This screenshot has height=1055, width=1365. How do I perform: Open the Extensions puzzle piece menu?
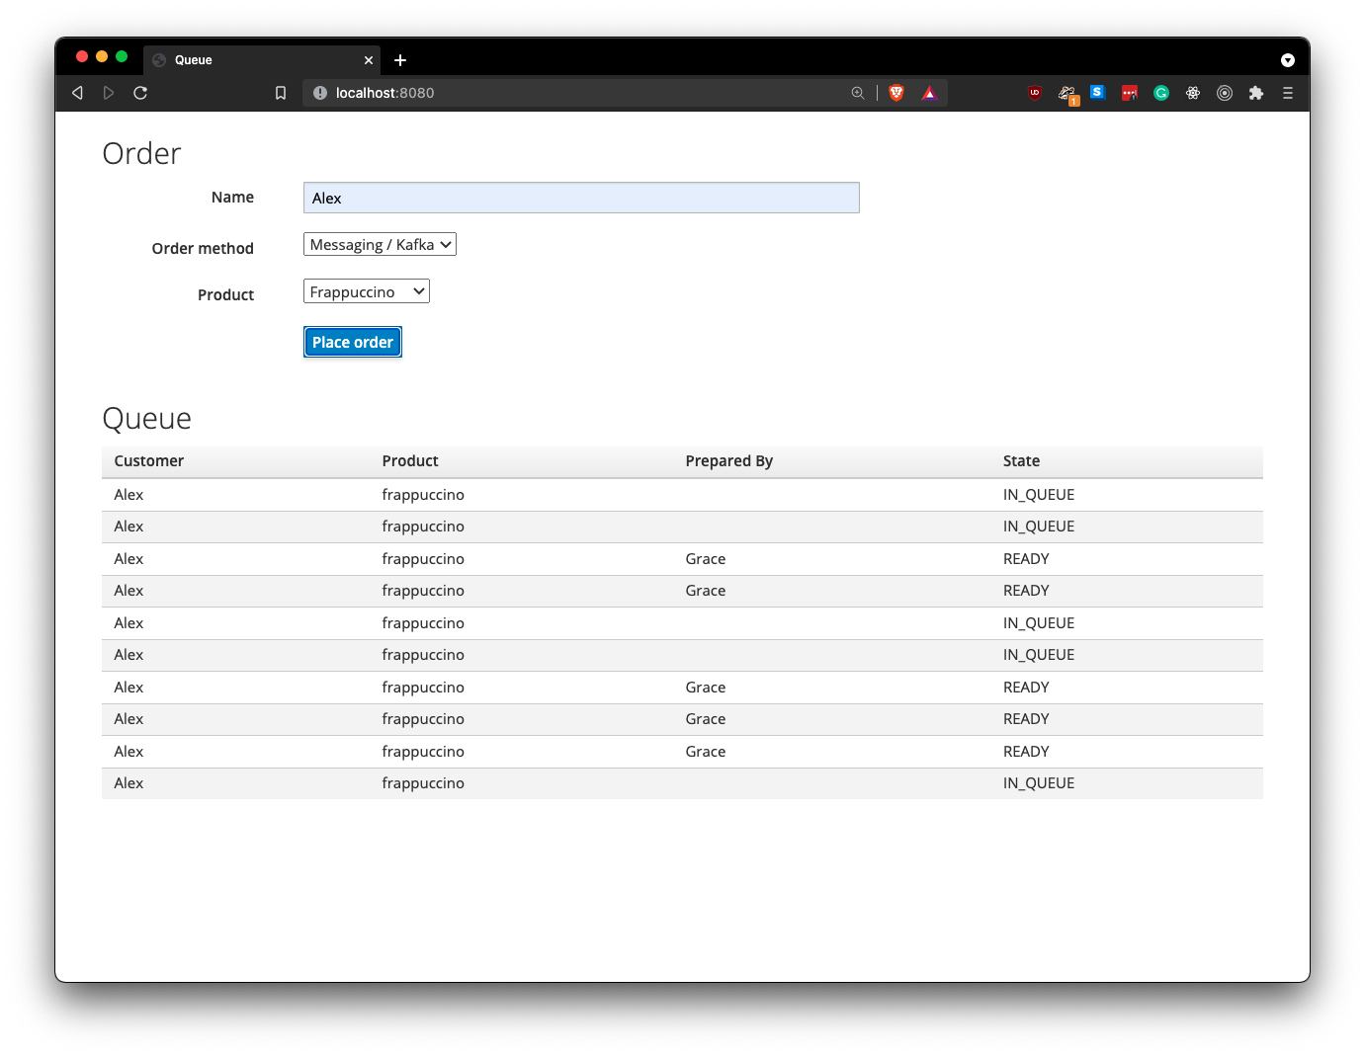(1256, 93)
